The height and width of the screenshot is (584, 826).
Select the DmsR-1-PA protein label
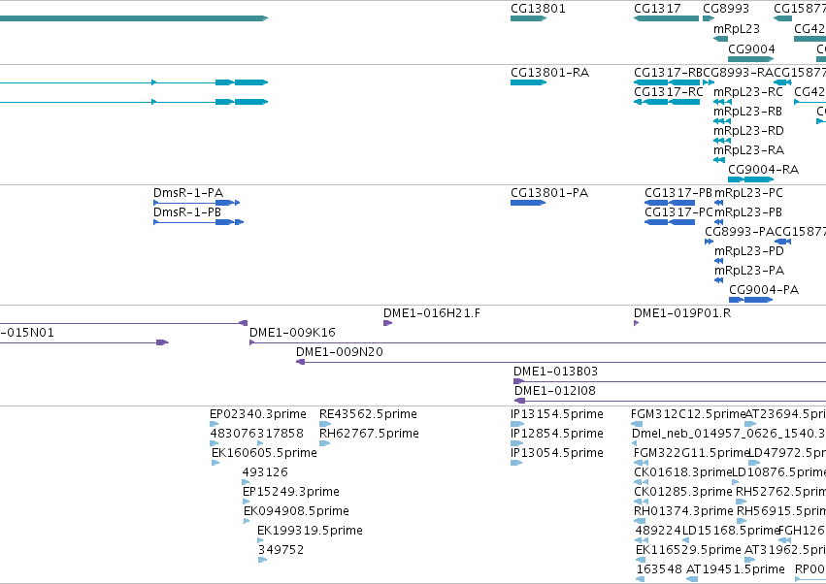[188, 193]
